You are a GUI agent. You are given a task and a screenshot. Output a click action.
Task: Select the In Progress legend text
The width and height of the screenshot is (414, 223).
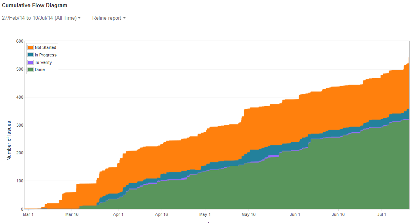click(46, 55)
